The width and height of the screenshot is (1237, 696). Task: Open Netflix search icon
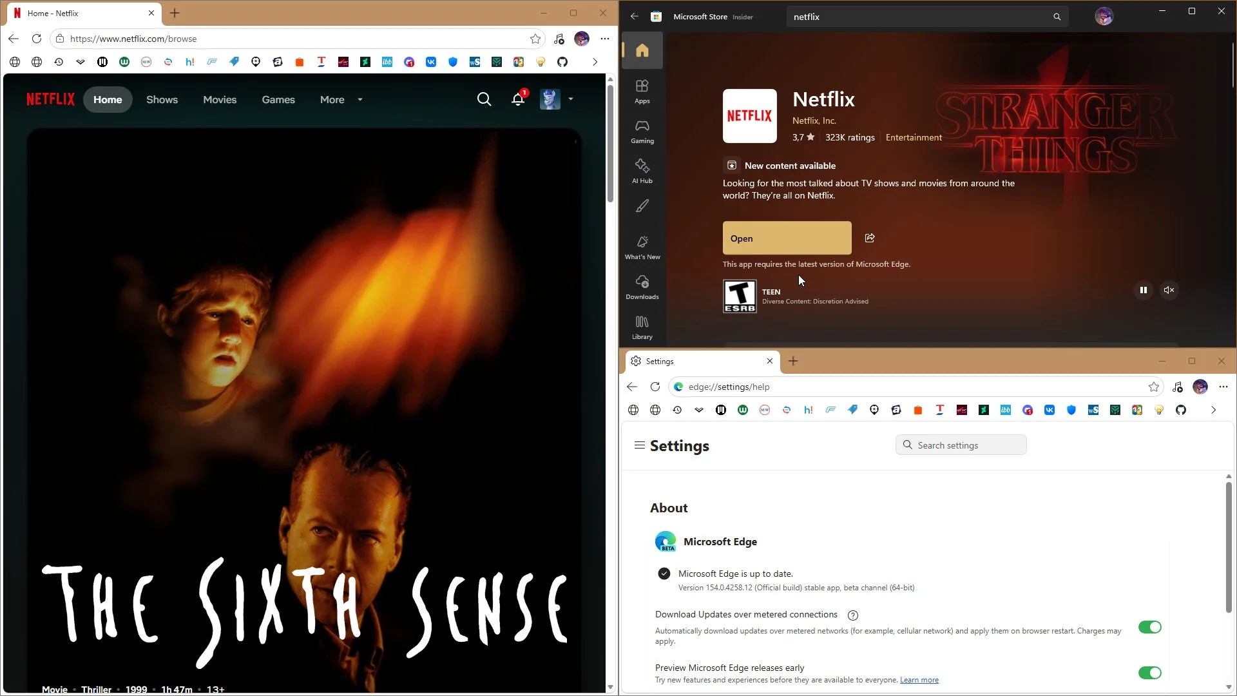tap(484, 99)
